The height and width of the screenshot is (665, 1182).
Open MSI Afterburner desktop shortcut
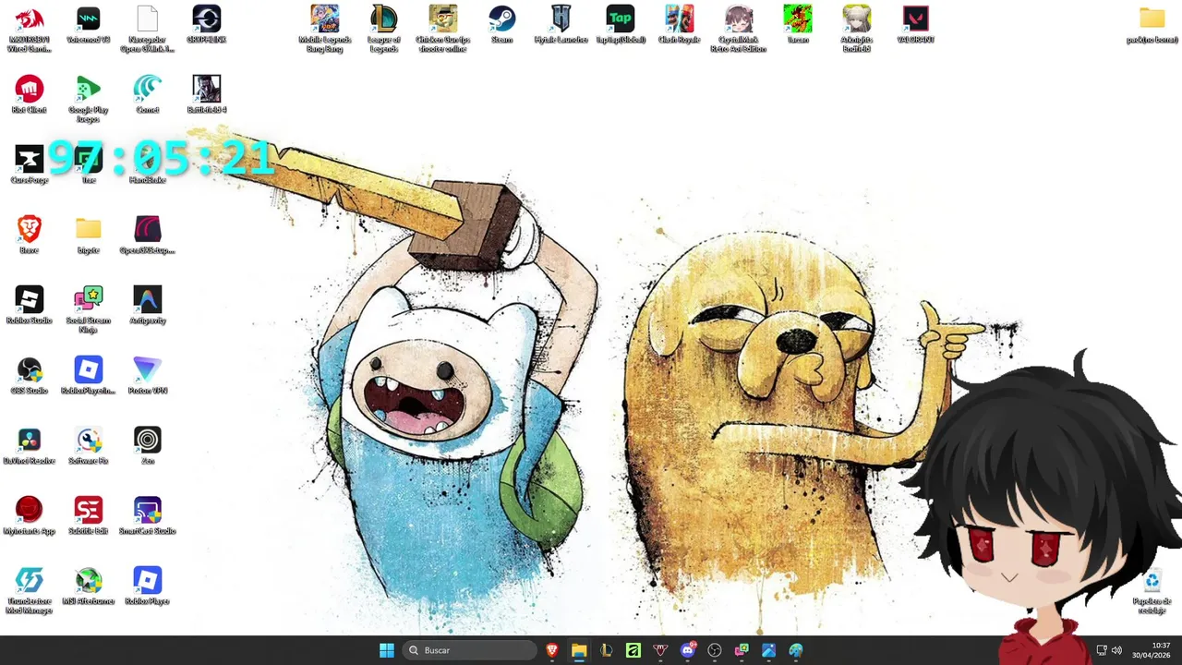pyautogui.click(x=88, y=587)
